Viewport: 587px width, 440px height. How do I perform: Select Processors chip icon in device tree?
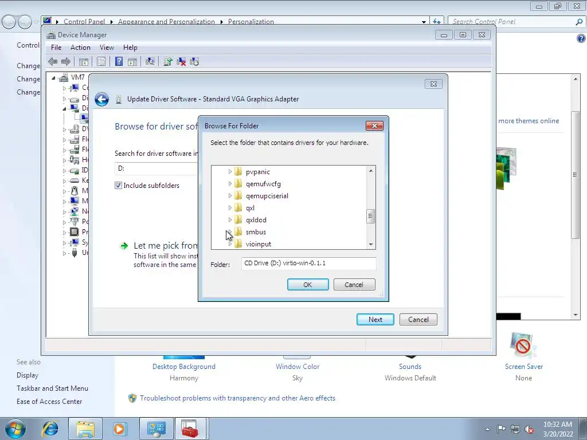pos(74,232)
